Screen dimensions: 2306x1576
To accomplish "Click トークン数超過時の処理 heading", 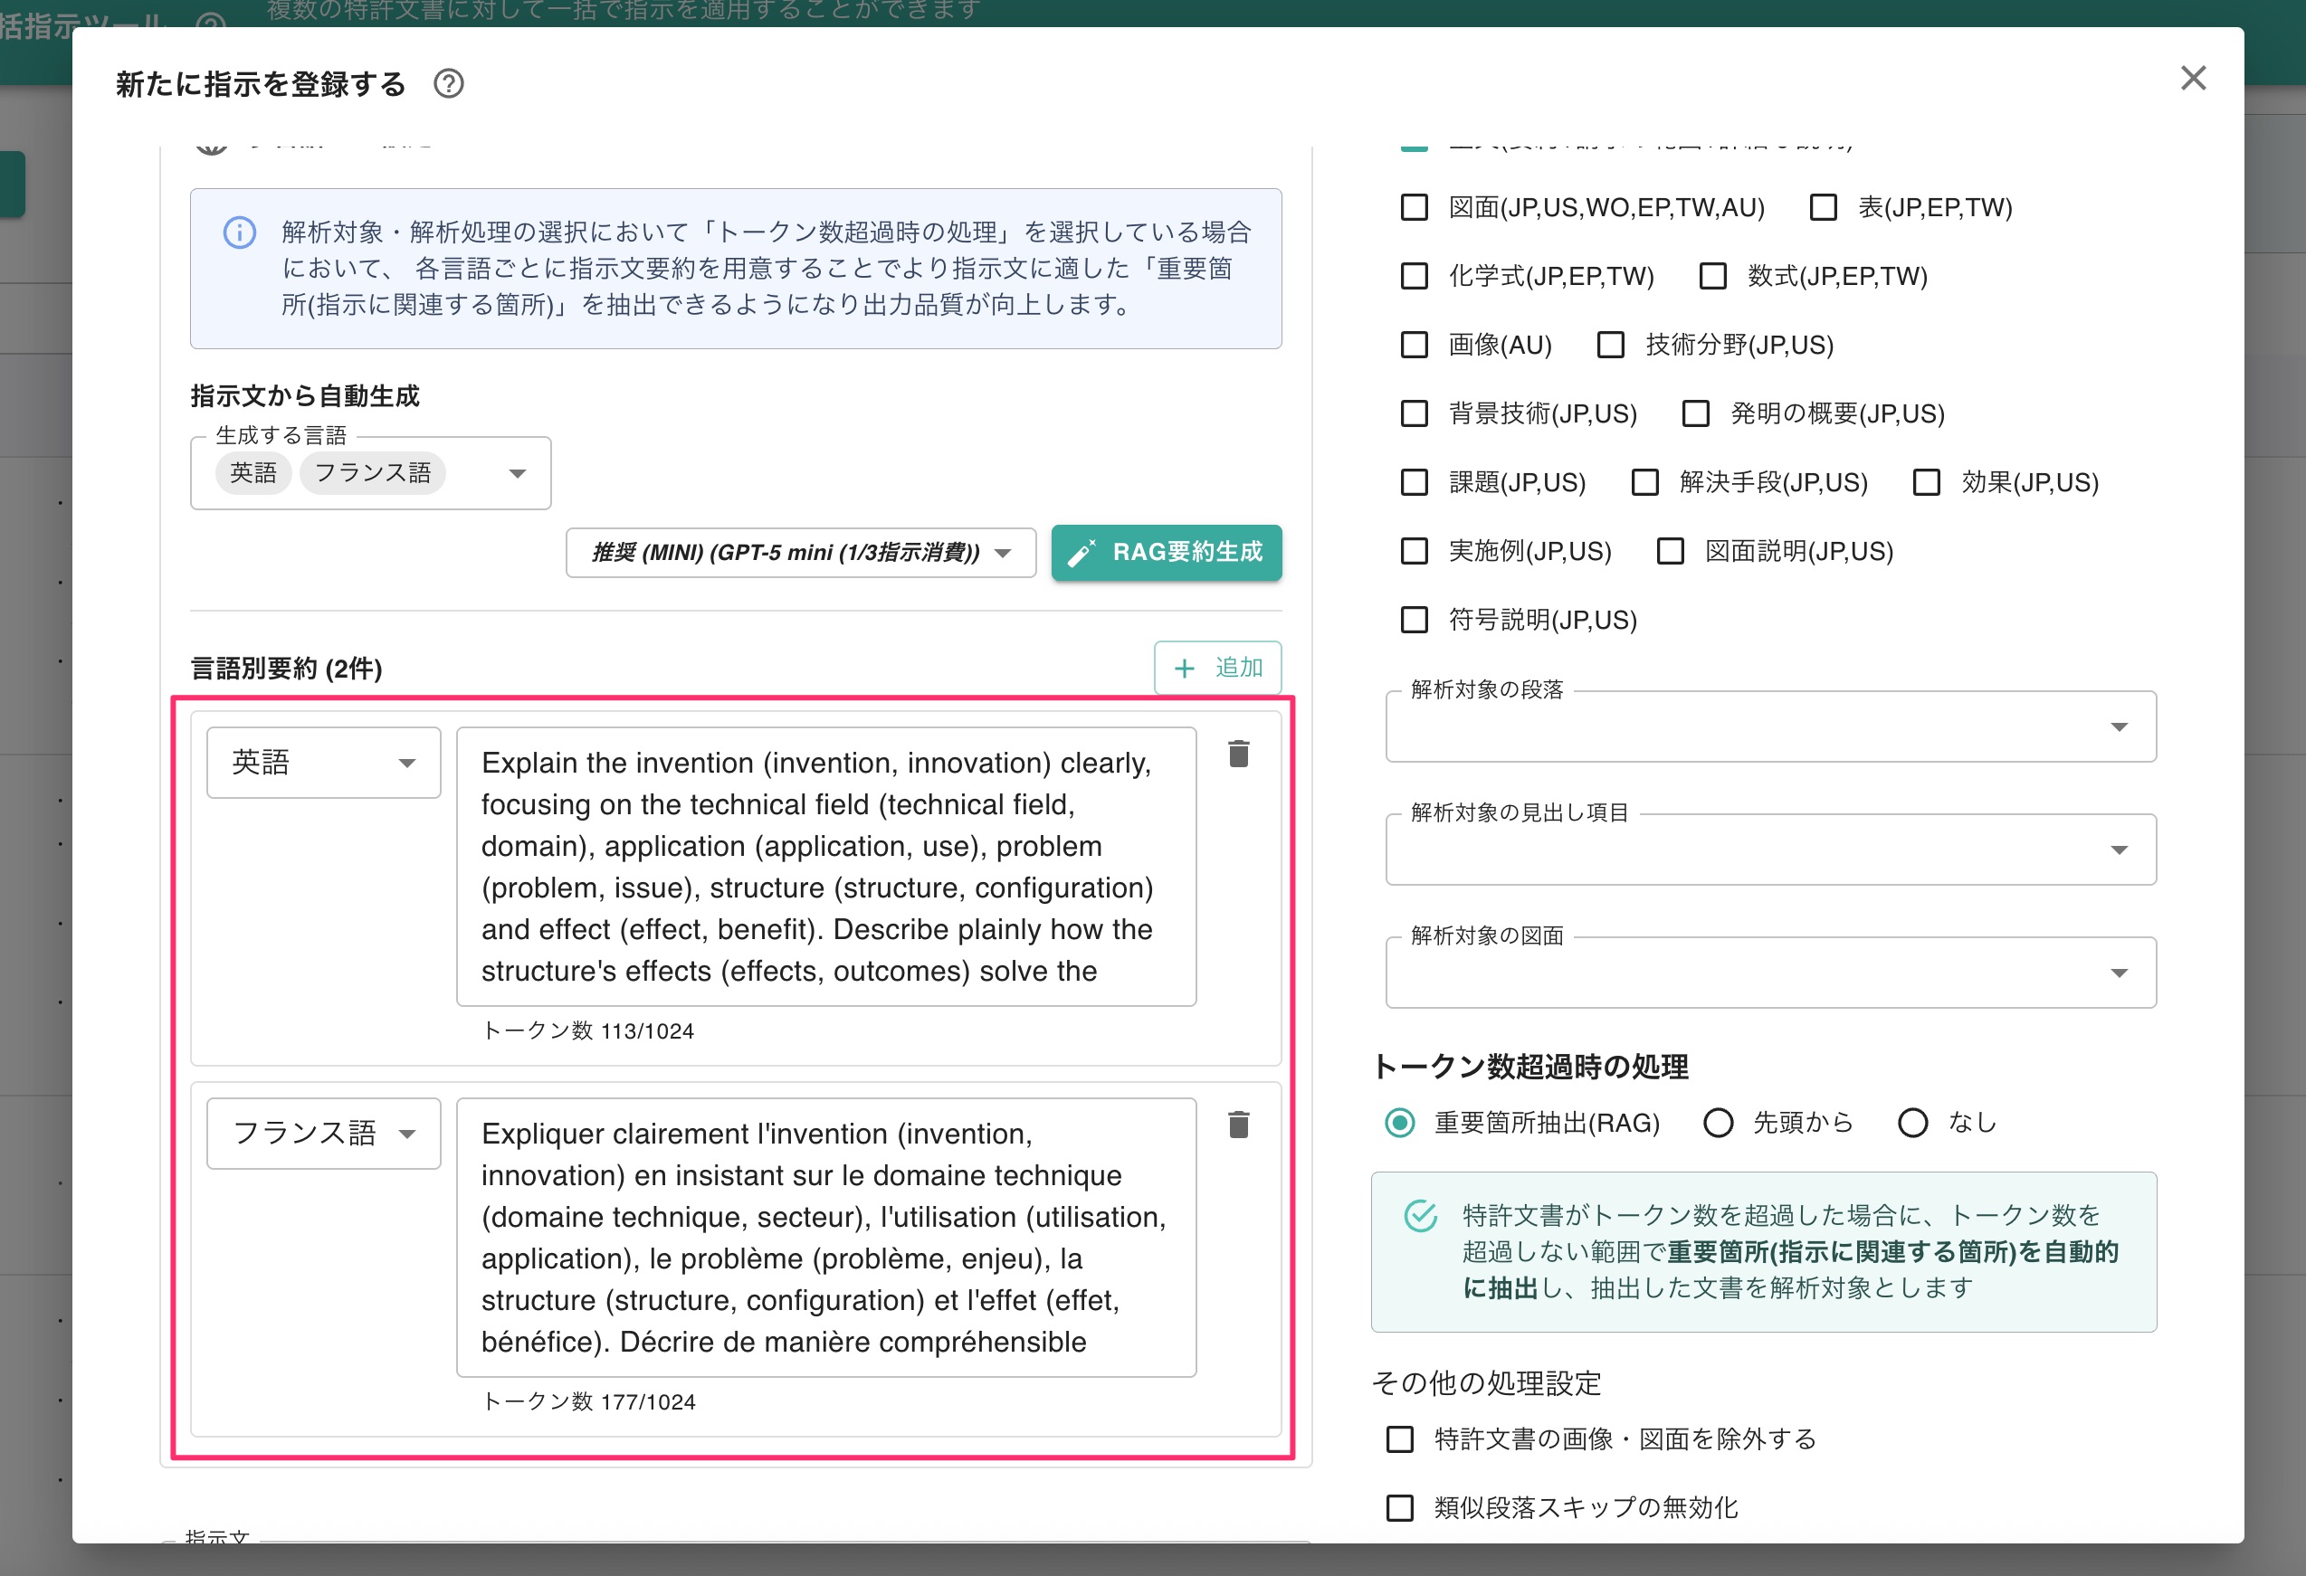I will tap(1530, 1068).
